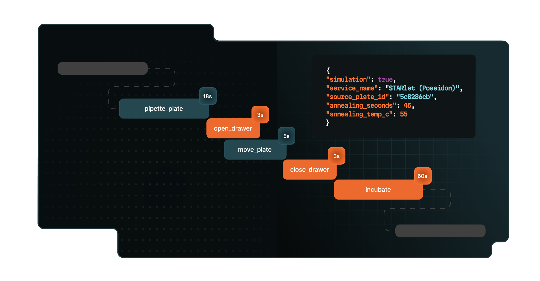Toggle the simulation value to false

385,79
